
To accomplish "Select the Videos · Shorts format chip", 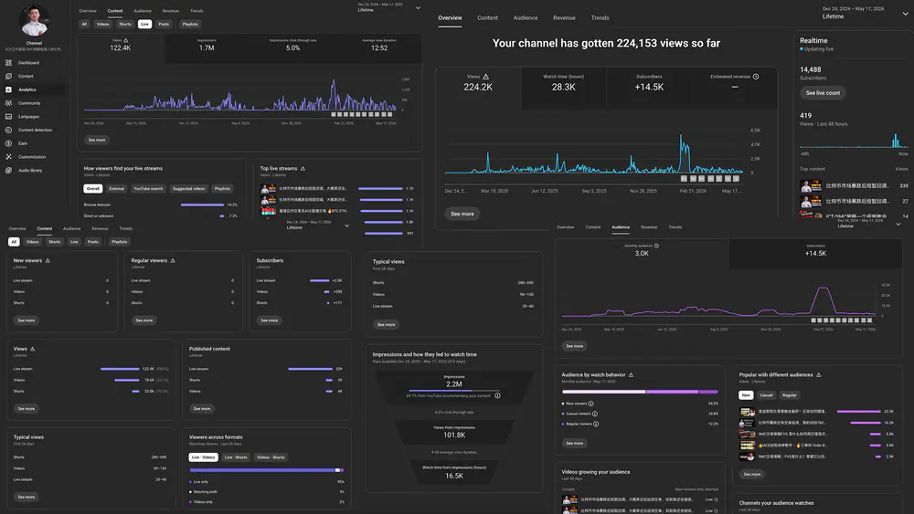I will pyautogui.click(x=271, y=457).
